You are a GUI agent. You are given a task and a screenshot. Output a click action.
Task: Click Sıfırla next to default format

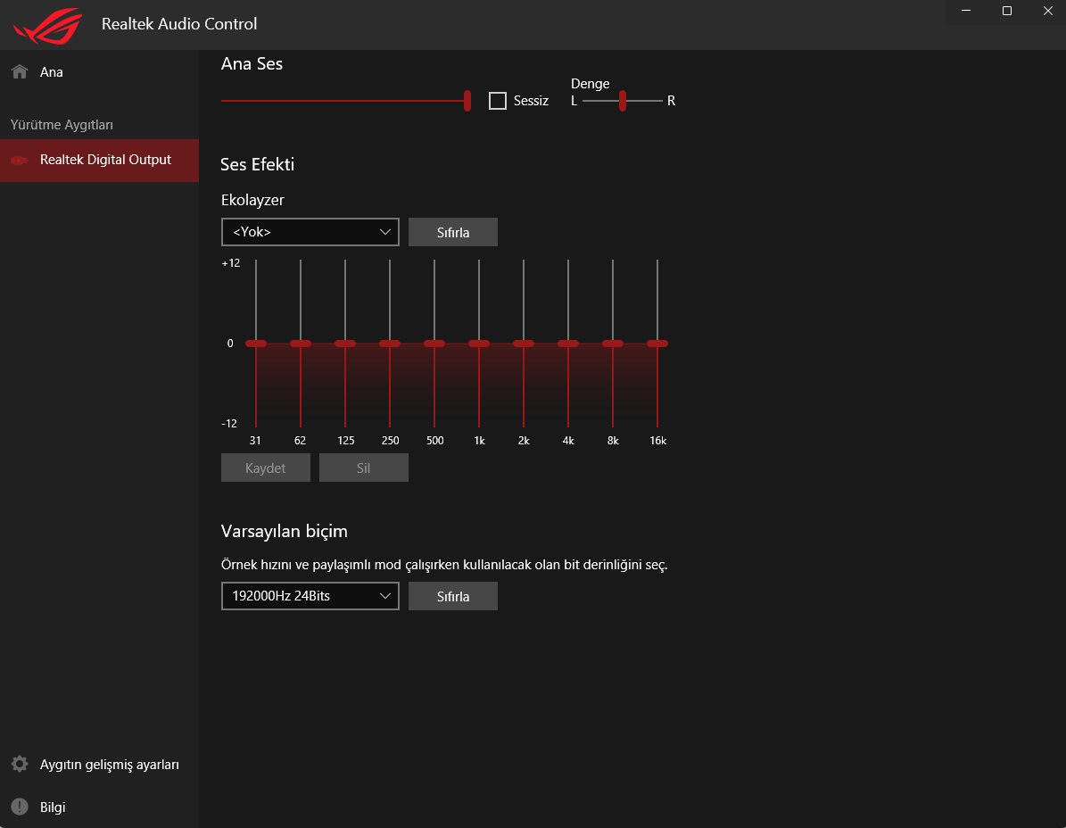point(453,596)
